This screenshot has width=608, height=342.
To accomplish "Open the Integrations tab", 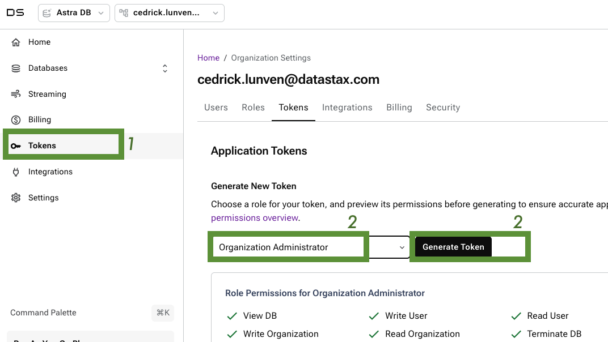I will point(347,108).
